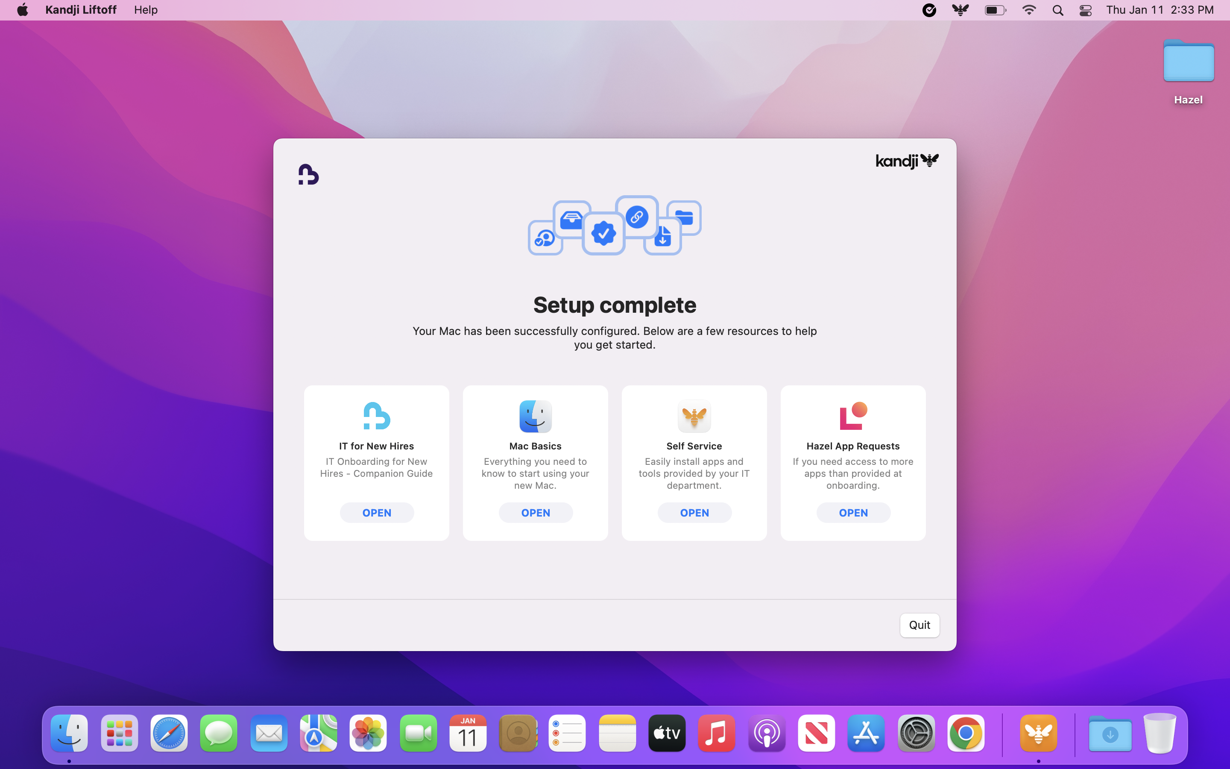Check battery status in menu bar

click(995, 10)
